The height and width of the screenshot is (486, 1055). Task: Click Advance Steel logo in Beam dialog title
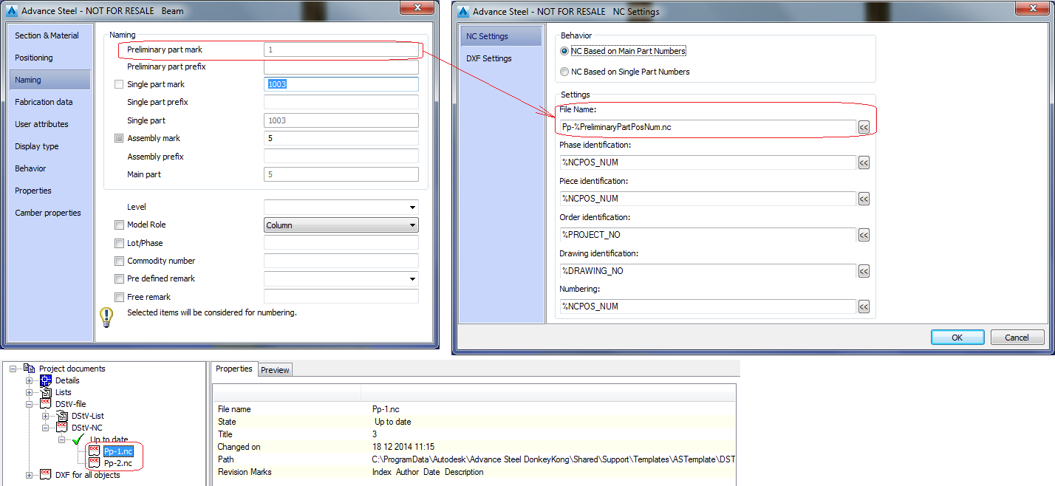pos(11,11)
